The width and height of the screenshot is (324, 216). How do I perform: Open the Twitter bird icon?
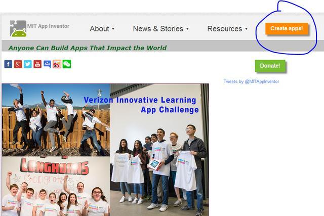[x=28, y=64]
